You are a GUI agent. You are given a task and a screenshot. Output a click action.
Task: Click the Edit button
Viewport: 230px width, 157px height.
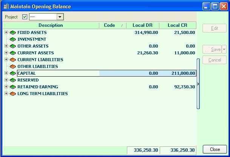pyautogui.click(x=215, y=28)
